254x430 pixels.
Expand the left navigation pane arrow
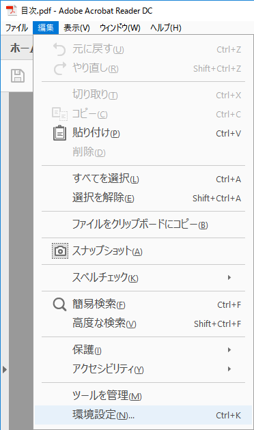coord(4,369)
